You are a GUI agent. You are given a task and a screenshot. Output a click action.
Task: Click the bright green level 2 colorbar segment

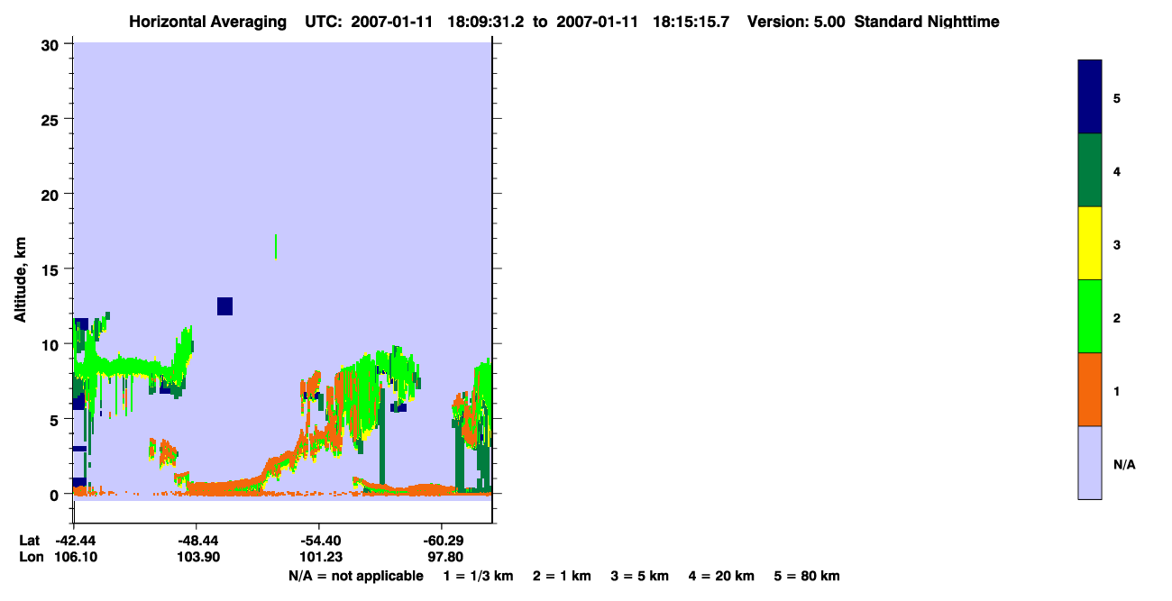(x=1090, y=316)
